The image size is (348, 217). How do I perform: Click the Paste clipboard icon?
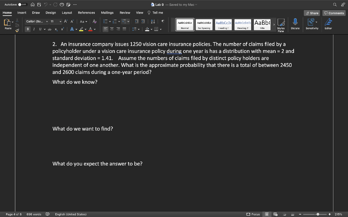coord(7,22)
